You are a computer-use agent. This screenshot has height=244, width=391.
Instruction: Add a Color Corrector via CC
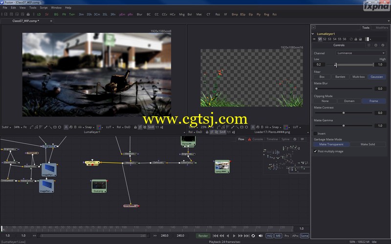tap(156, 15)
